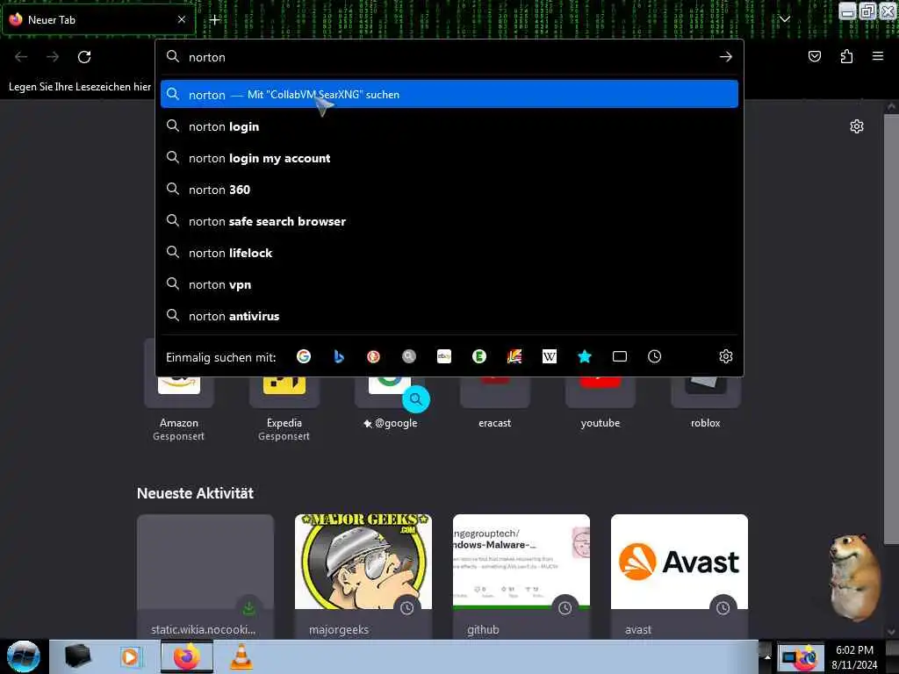Open the black box app in taskbar

click(77, 656)
